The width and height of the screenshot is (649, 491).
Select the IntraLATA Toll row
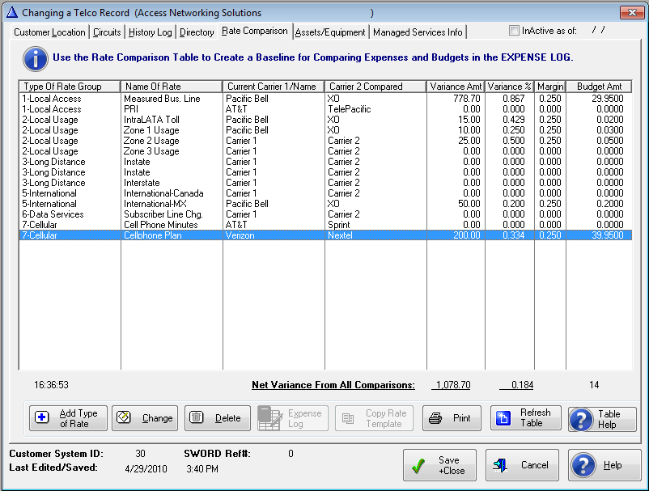pyautogui.click(x=325, y=120)
